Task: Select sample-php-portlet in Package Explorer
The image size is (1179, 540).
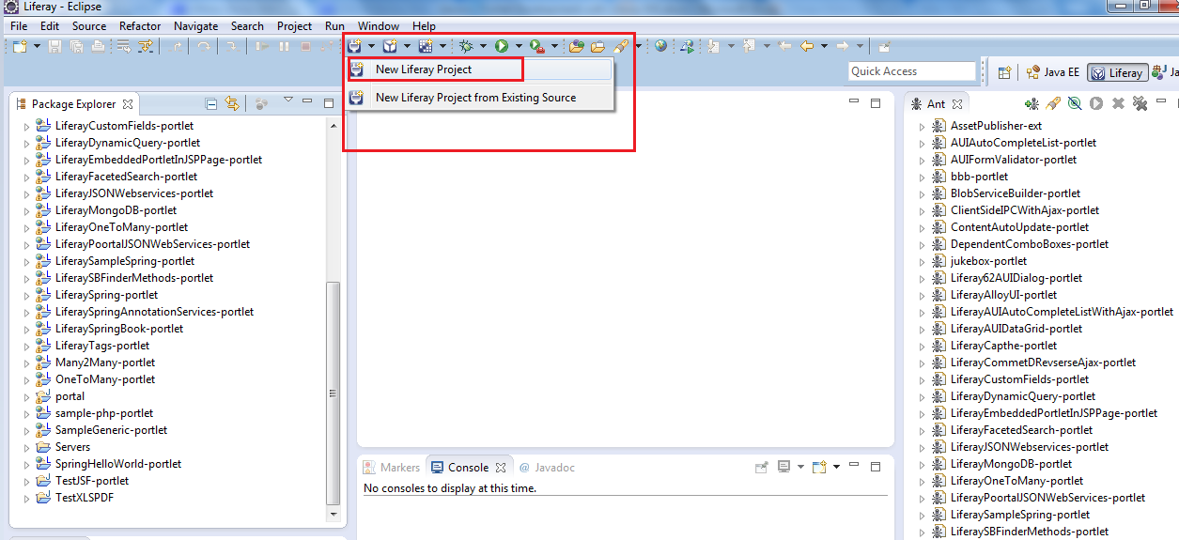Action: tap(104, 413)
